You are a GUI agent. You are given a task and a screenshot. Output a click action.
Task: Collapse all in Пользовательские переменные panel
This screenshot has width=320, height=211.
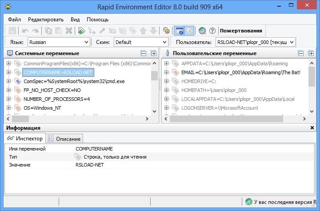301,53
